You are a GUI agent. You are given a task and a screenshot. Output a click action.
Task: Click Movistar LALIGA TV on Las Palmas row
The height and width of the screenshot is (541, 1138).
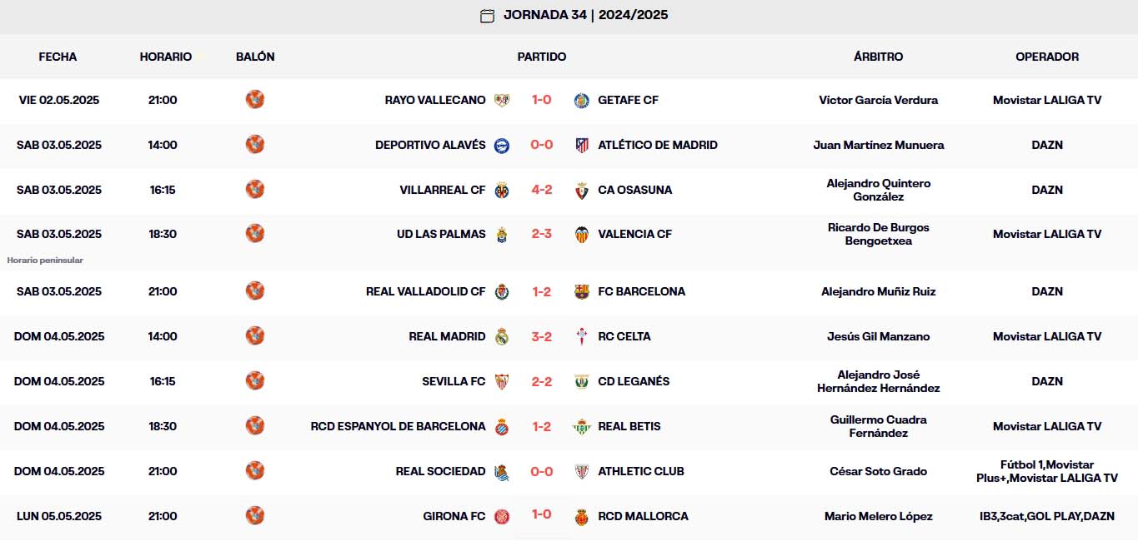(x=1047, y=234)
